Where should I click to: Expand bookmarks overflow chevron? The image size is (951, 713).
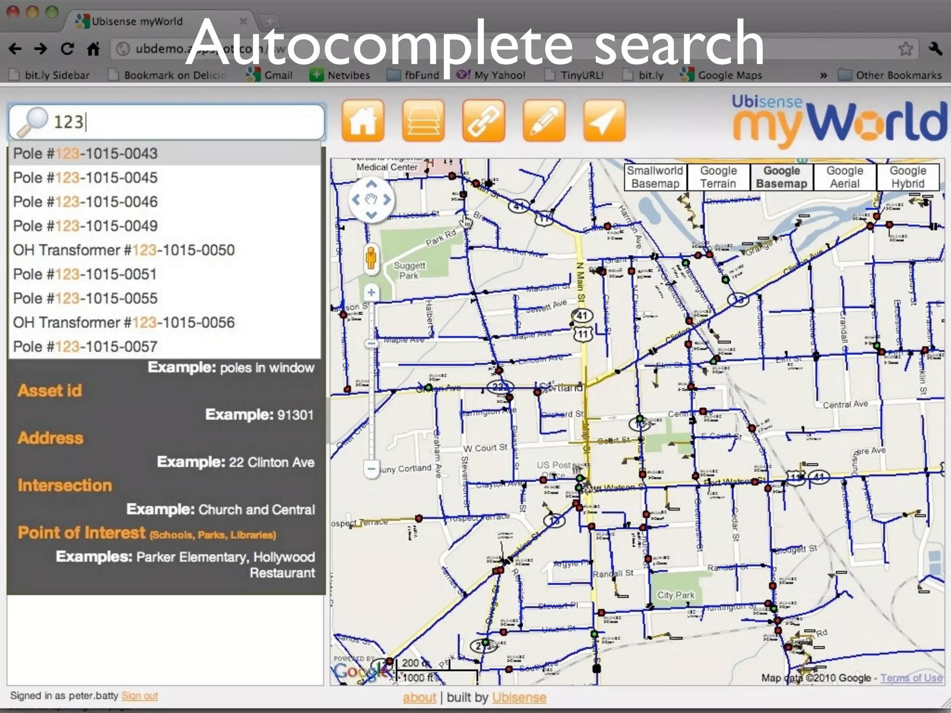pyautogui.click(x=823, y=75)
